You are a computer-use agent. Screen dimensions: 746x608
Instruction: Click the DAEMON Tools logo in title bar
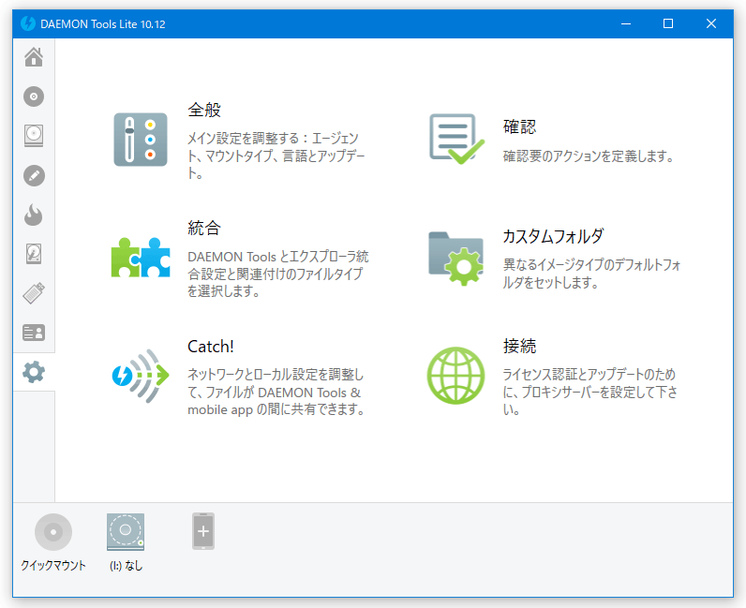coord(28,23)
